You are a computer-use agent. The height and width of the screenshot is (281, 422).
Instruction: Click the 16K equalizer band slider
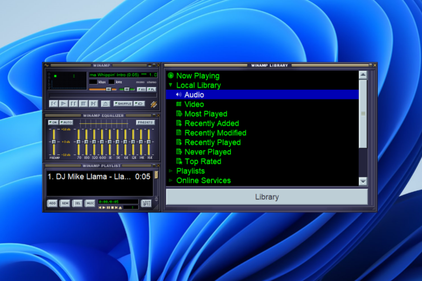[x=149, y=142]
